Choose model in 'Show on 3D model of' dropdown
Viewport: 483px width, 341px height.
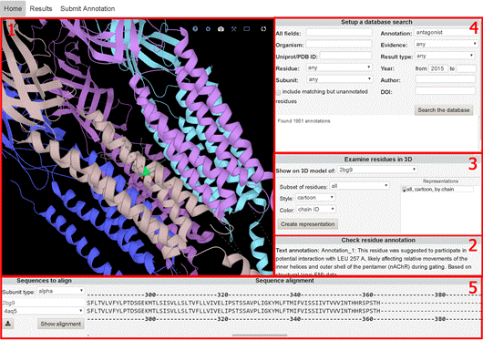coord(377,170)
